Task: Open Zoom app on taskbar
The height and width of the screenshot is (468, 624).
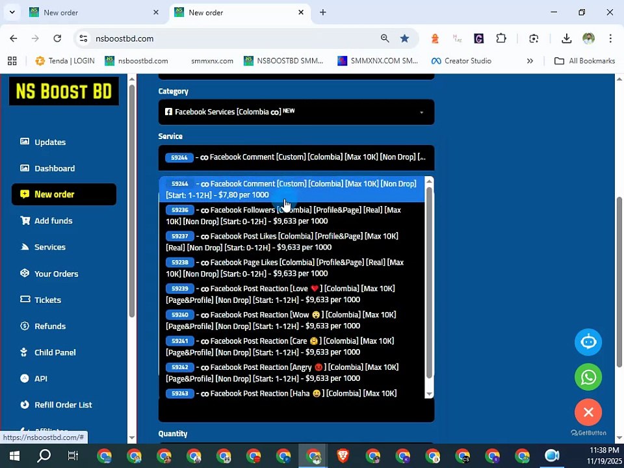Action: 552,456
